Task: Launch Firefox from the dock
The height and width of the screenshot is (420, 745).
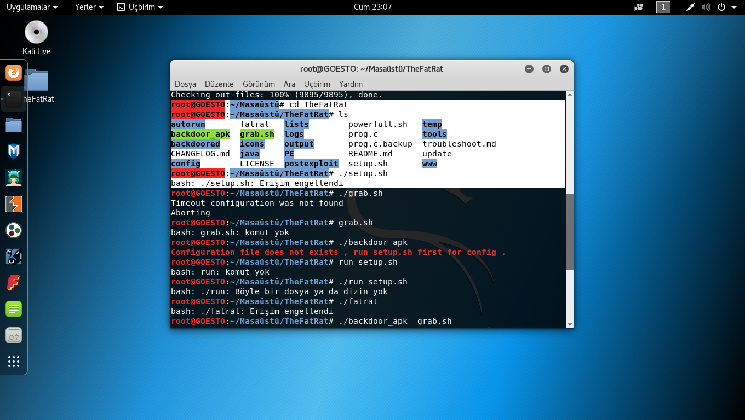Action: coord(14,72)
